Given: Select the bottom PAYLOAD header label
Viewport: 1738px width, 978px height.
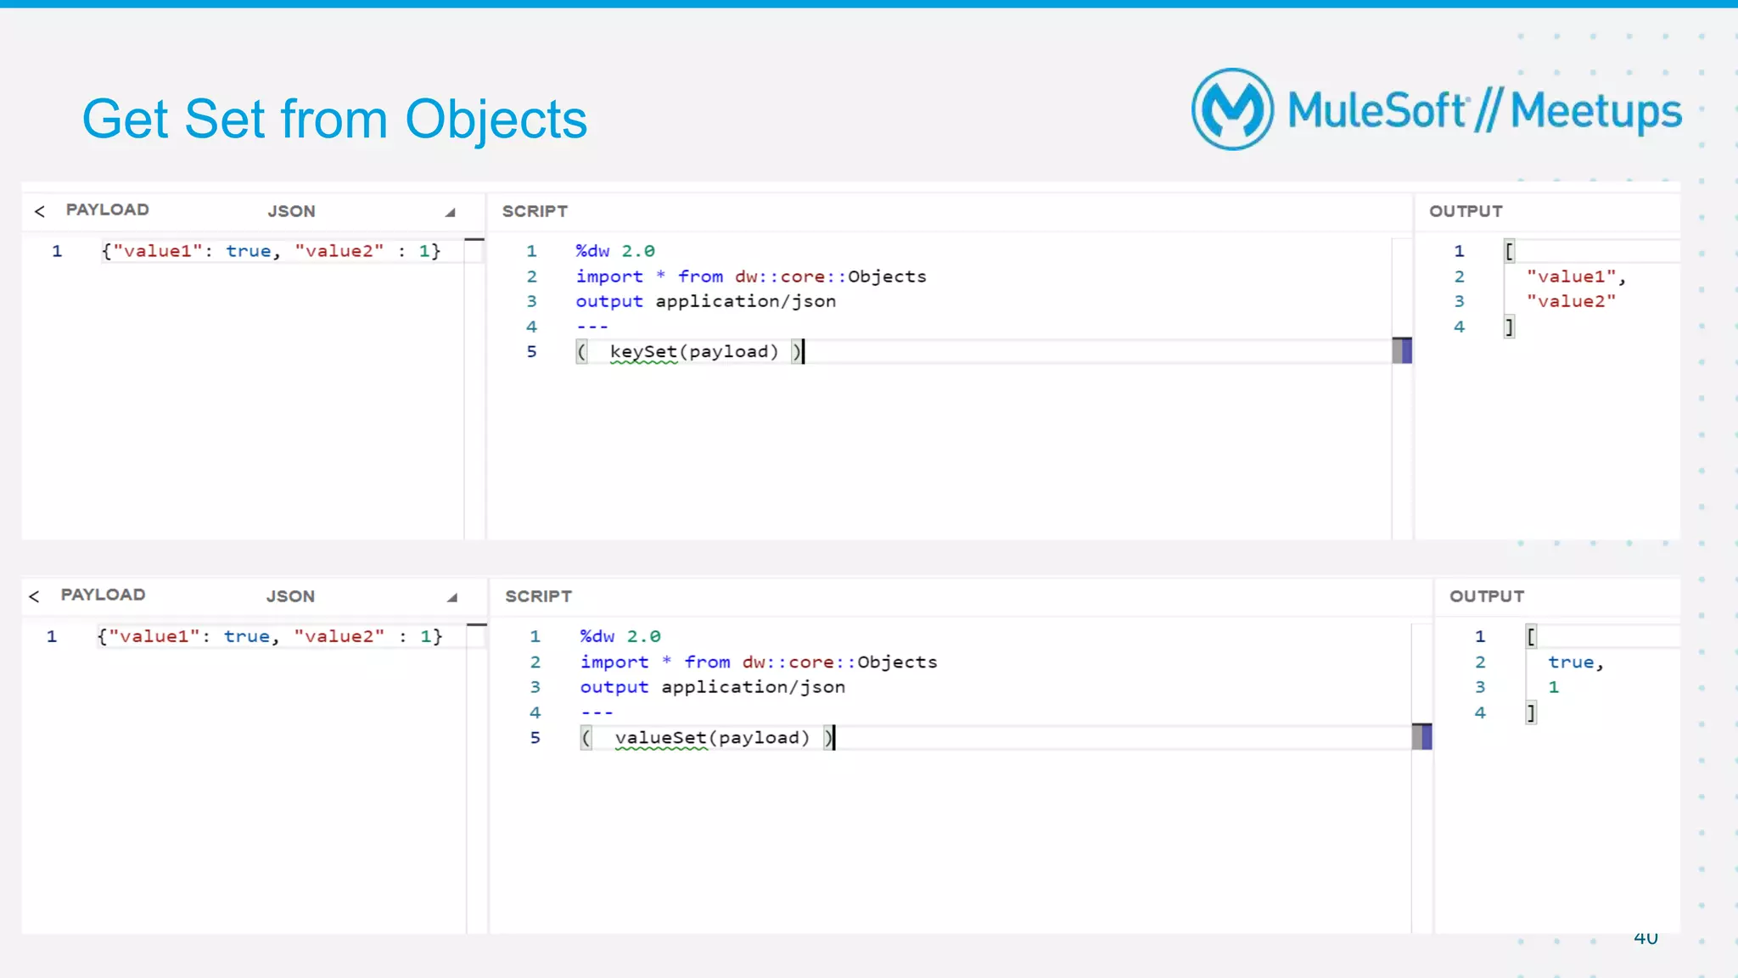Looking at the screenshot, I should (x=103, y=595).
